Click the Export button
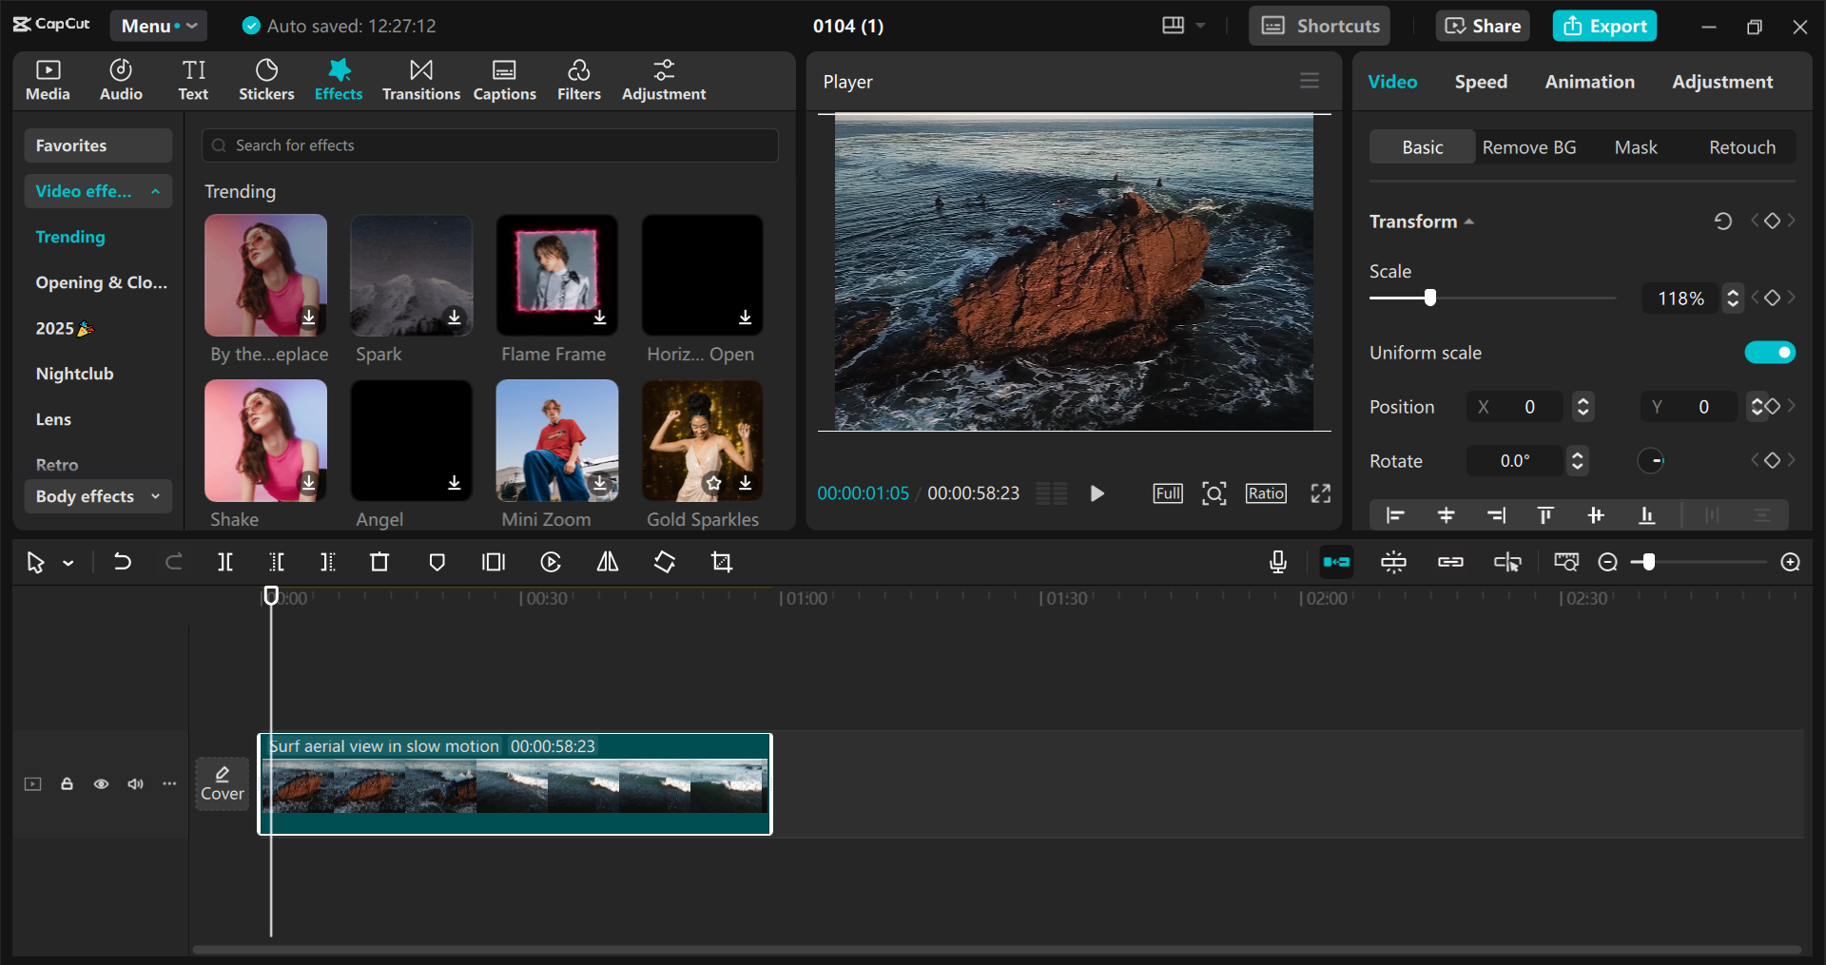1826x965 pixels. [1604, 26]
